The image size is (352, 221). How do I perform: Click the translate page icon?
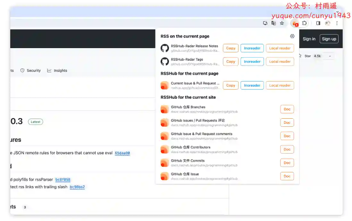273,23
